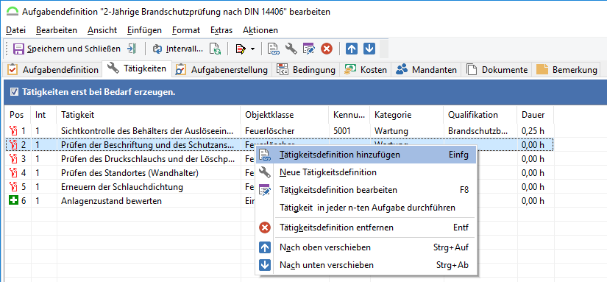Click the application logo icon in title bar
The width and height of the screenshot is (607, 282).
(x=13, y=12)
